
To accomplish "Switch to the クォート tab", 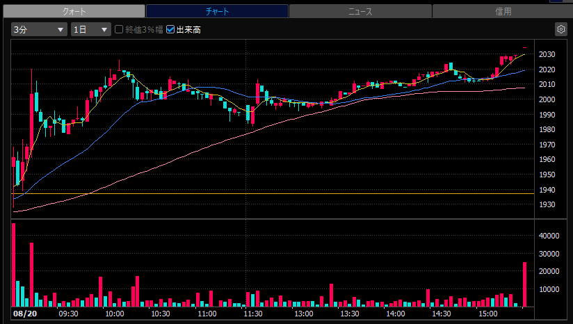I will 74,11.
